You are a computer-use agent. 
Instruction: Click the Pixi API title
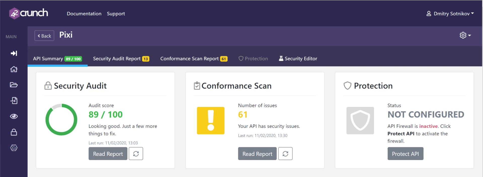coord(66,35)
